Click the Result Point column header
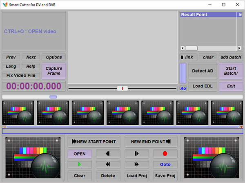 click(208, 15)
